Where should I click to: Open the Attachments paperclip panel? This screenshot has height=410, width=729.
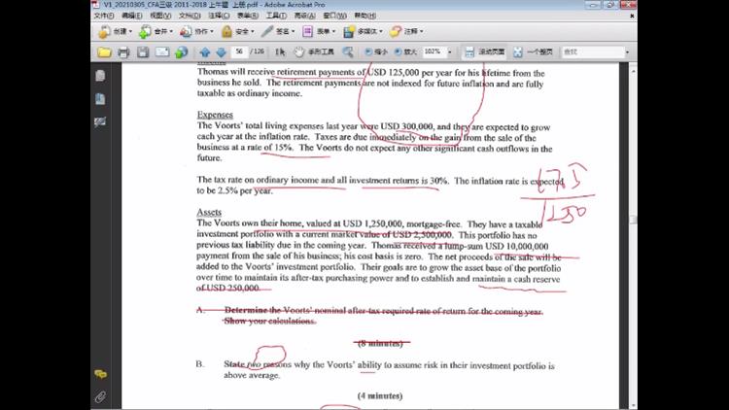click(99, 396)
